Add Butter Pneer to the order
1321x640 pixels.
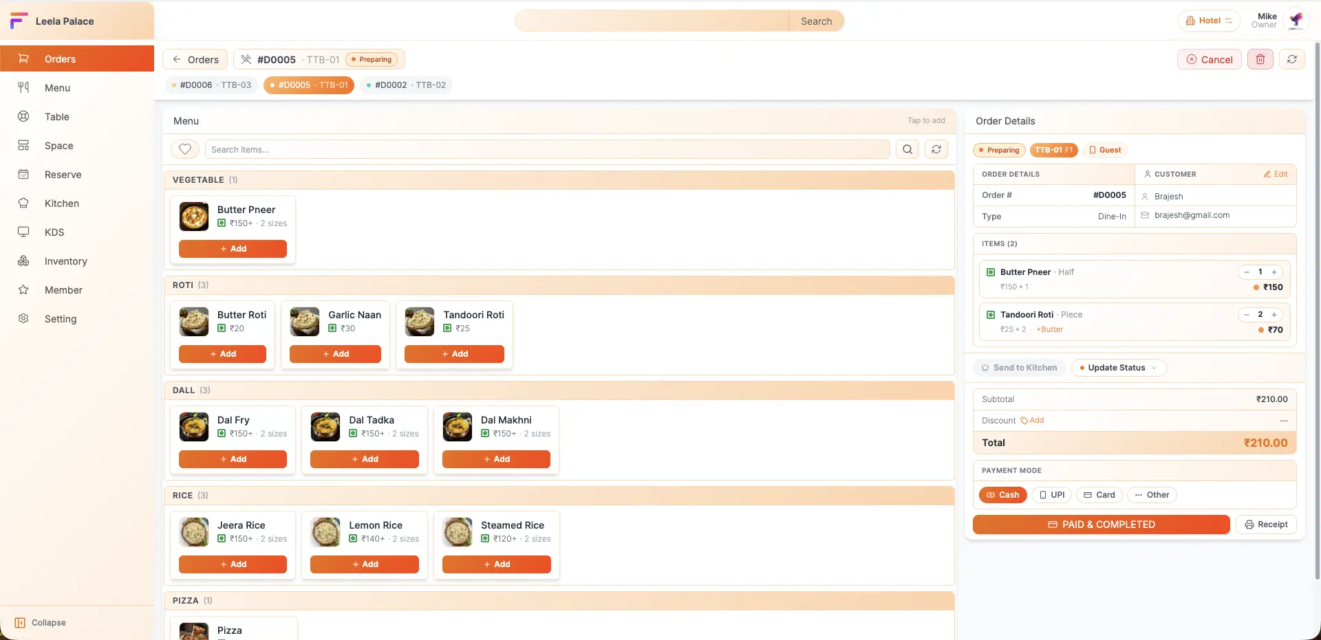[x=233, y=248]
